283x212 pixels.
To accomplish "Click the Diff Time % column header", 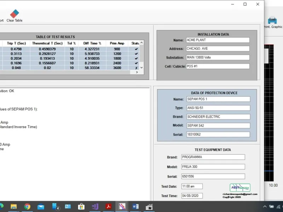I will pyautogui.click(x=92, y=43).
